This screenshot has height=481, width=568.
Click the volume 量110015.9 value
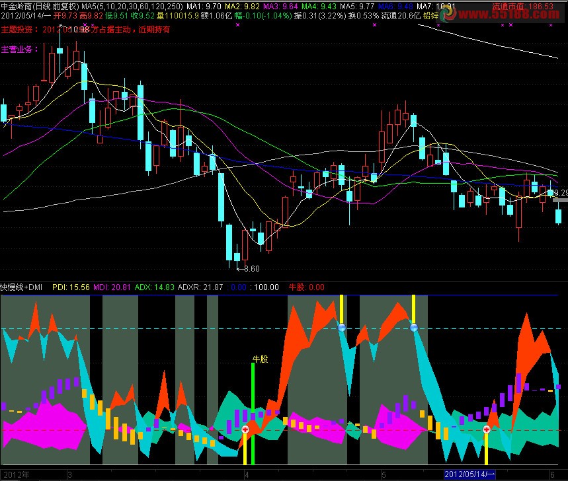point(177,16)
